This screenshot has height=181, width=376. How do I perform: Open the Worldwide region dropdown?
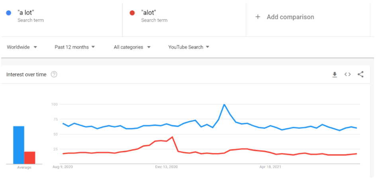(22, 47)
